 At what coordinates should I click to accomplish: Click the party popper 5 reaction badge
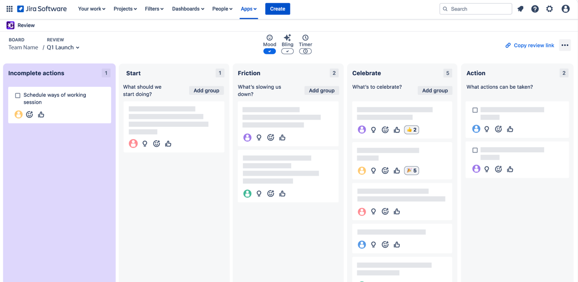pos(412,171)
